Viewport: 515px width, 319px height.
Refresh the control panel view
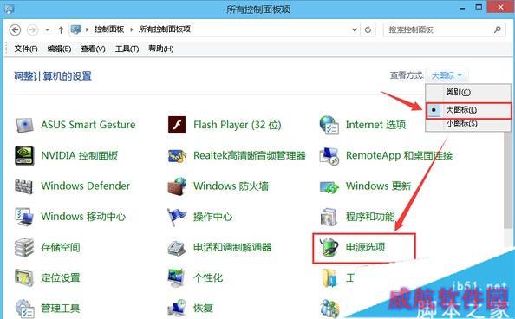pyautogui.click(x=368, y=29)
